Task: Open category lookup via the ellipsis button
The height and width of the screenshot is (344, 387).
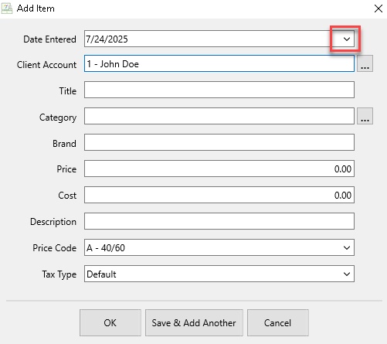Action: (x=365, y=116)
